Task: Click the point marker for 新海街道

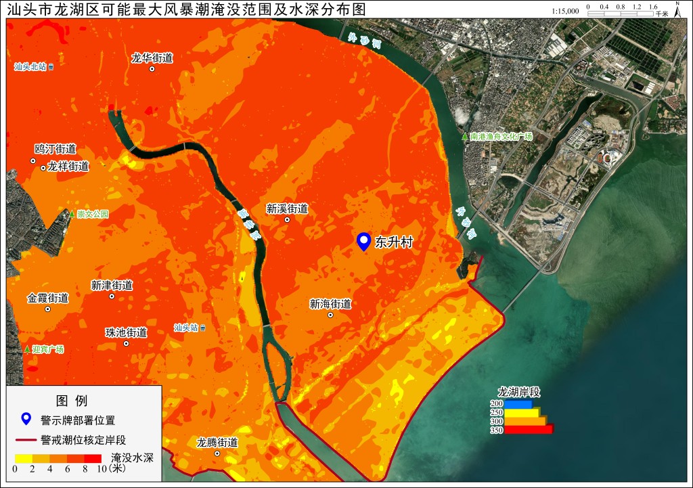Action: [x=330, y=315]
